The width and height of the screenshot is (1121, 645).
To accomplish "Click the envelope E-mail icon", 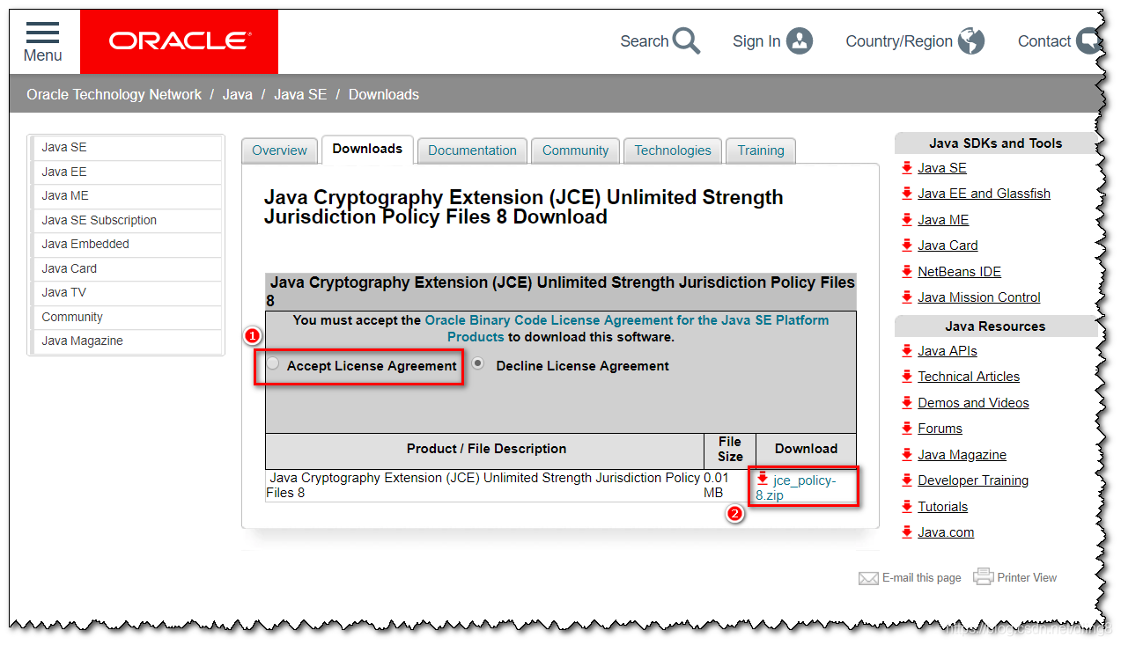I will tap(868, 578).
